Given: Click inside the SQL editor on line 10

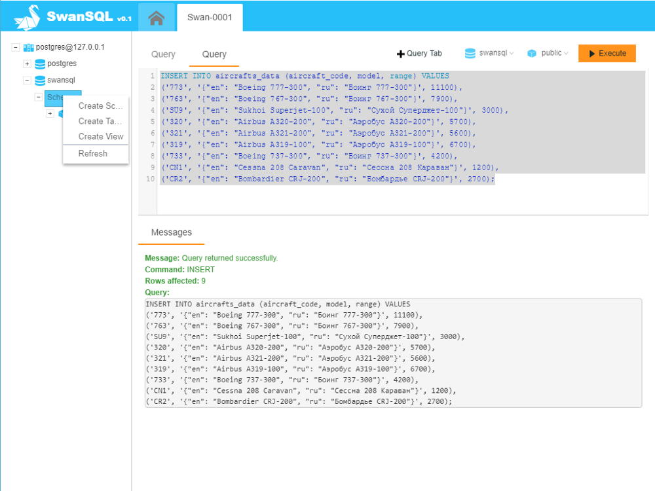Looking at the screenshot, I should (x=327, y=178).
